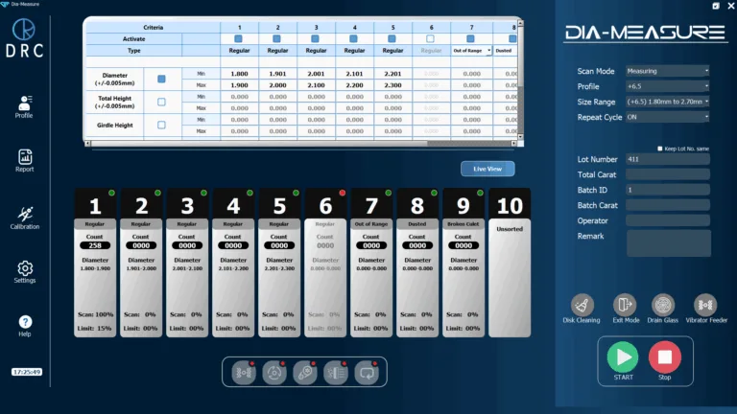Click column 5 Regular type cell
This screenshot has height=414, width=737.
click(392, 50)
